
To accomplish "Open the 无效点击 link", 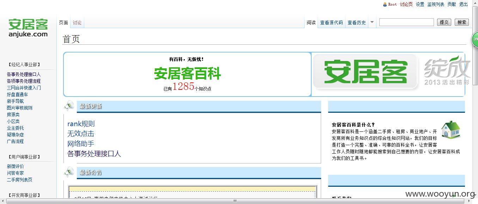I will tap(81, 134).
